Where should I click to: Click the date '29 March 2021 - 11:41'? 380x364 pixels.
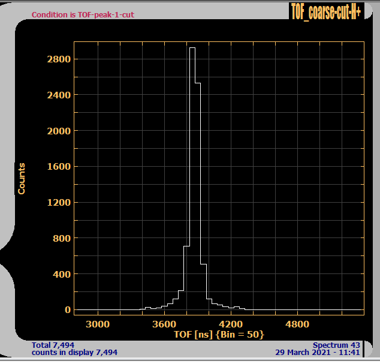coord(318,353)
